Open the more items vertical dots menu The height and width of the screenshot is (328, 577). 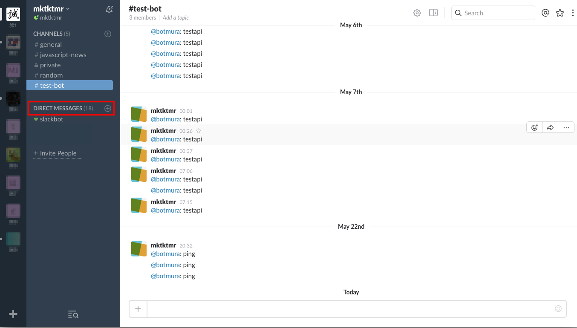[x=573, y=13]
